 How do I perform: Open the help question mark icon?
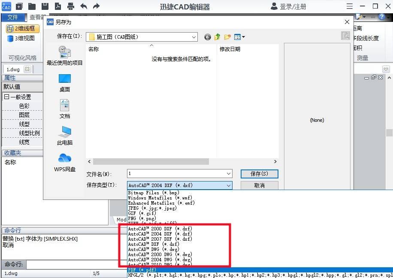381,17
